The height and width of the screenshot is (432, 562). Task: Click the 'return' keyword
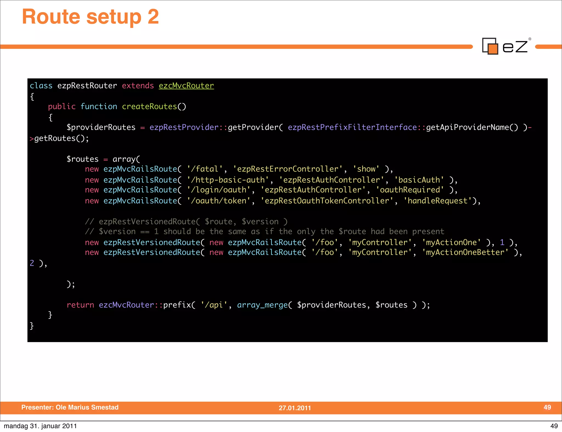[80, 305]
